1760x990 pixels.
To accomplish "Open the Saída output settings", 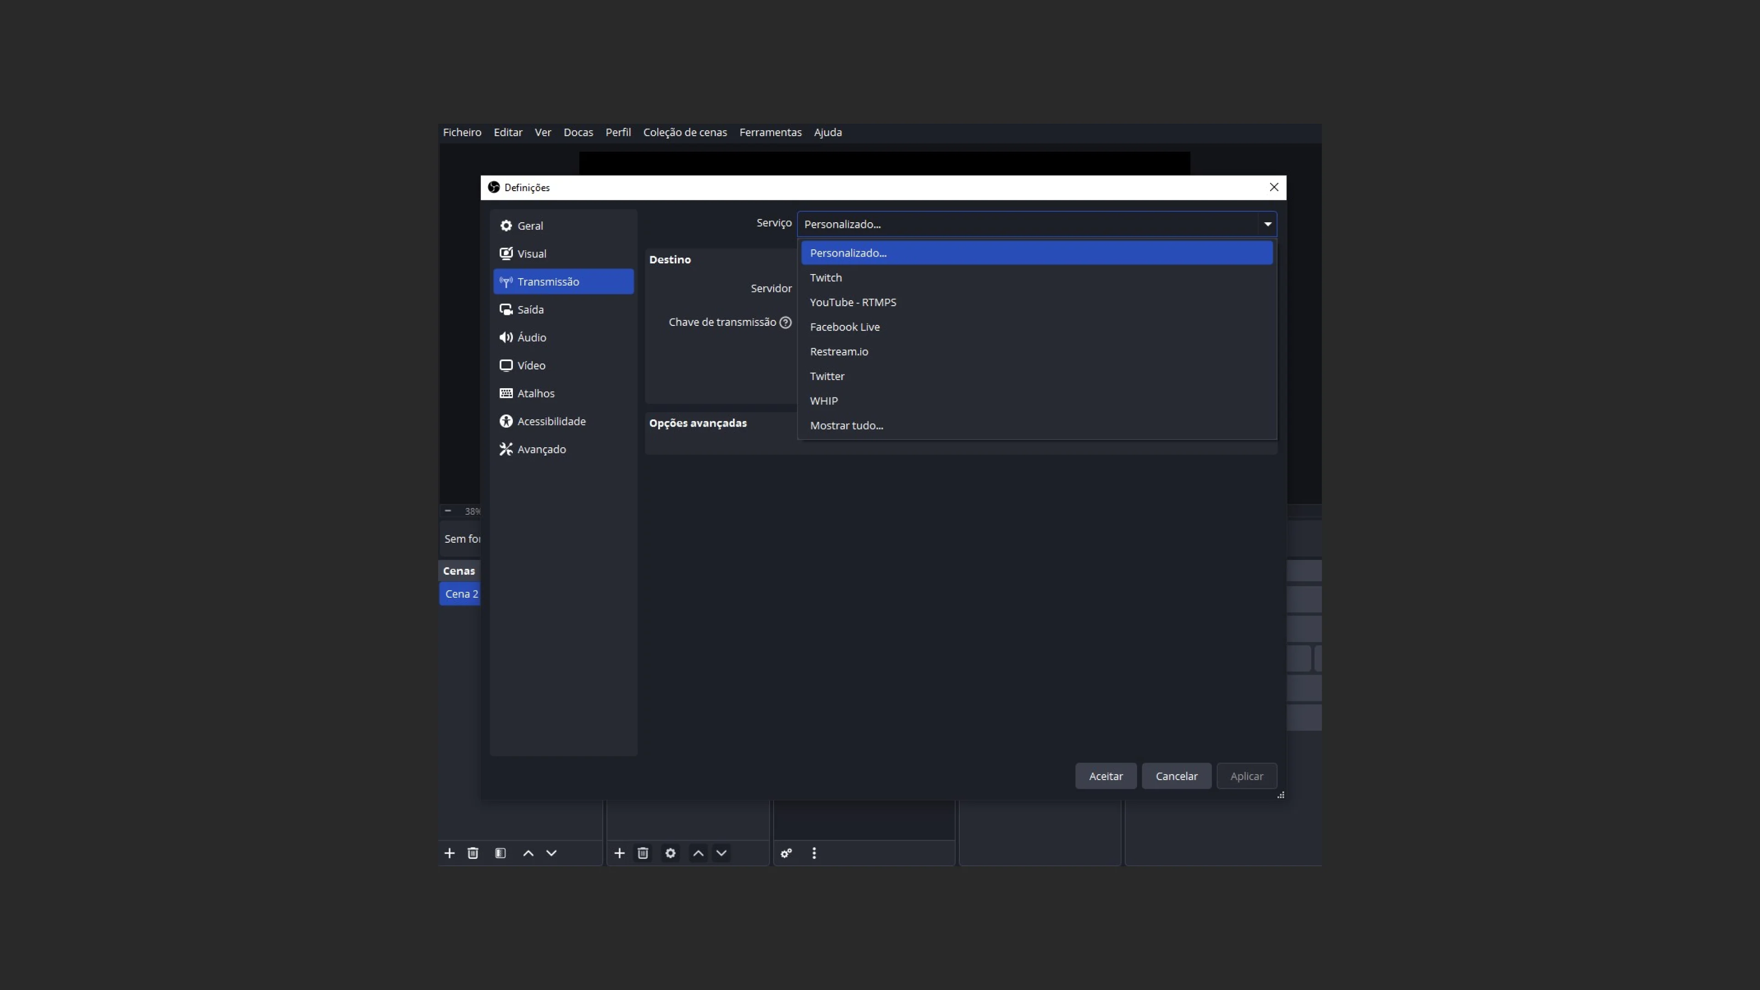I will (563, 309).
